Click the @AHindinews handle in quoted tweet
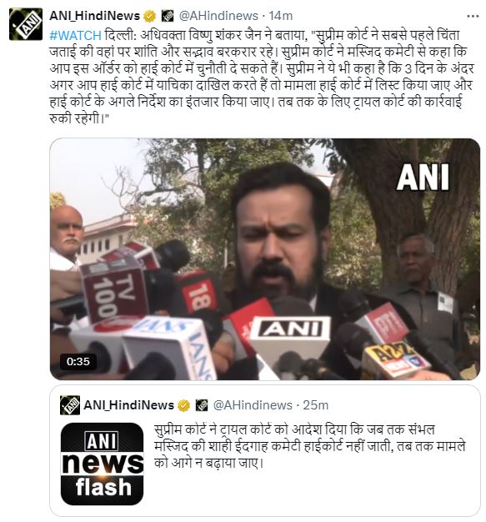This screenshot has width=486, height=522. coord(253,405)
